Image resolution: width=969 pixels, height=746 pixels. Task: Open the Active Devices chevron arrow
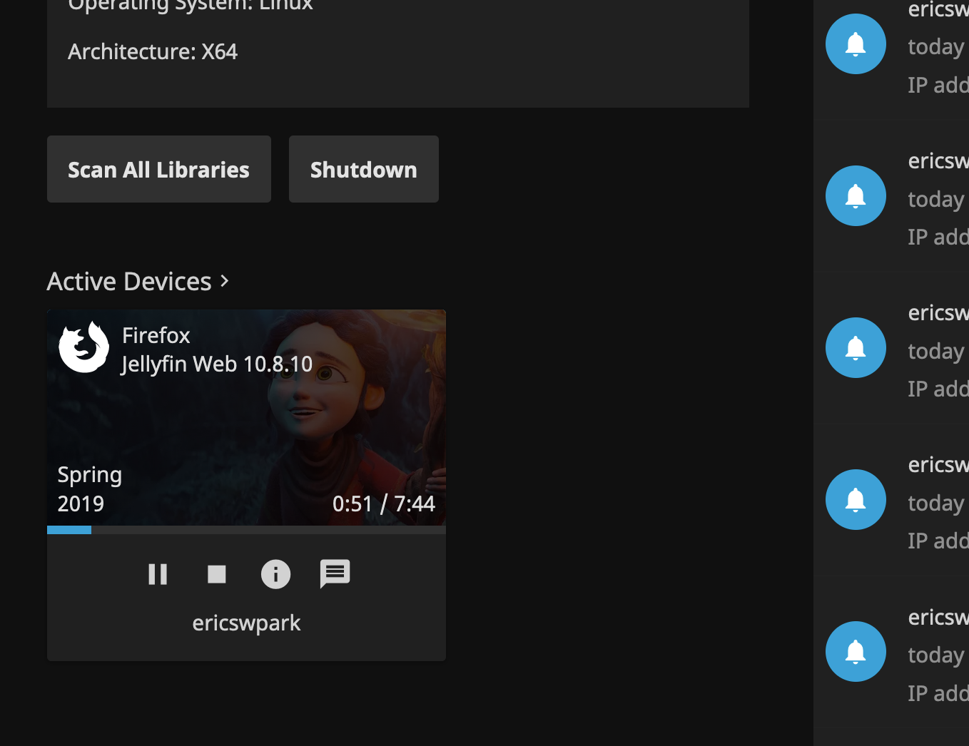pyautogui.click(x=223, y=281)
